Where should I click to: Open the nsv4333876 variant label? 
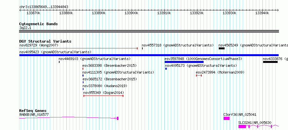[x=275, y=59]
